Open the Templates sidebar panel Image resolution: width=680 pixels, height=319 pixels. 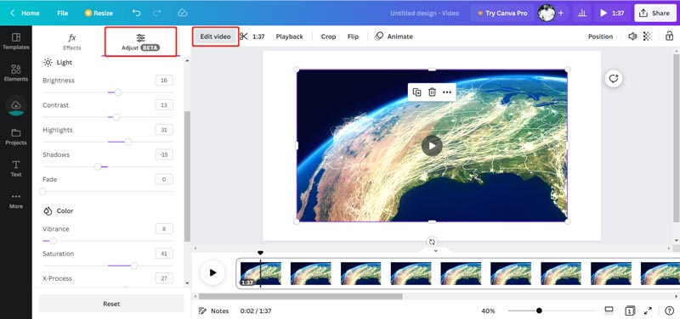click(x=16, y=42)
